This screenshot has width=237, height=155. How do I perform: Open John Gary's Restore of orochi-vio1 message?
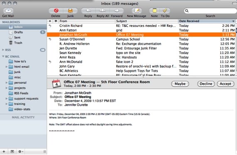click(141, 67)
